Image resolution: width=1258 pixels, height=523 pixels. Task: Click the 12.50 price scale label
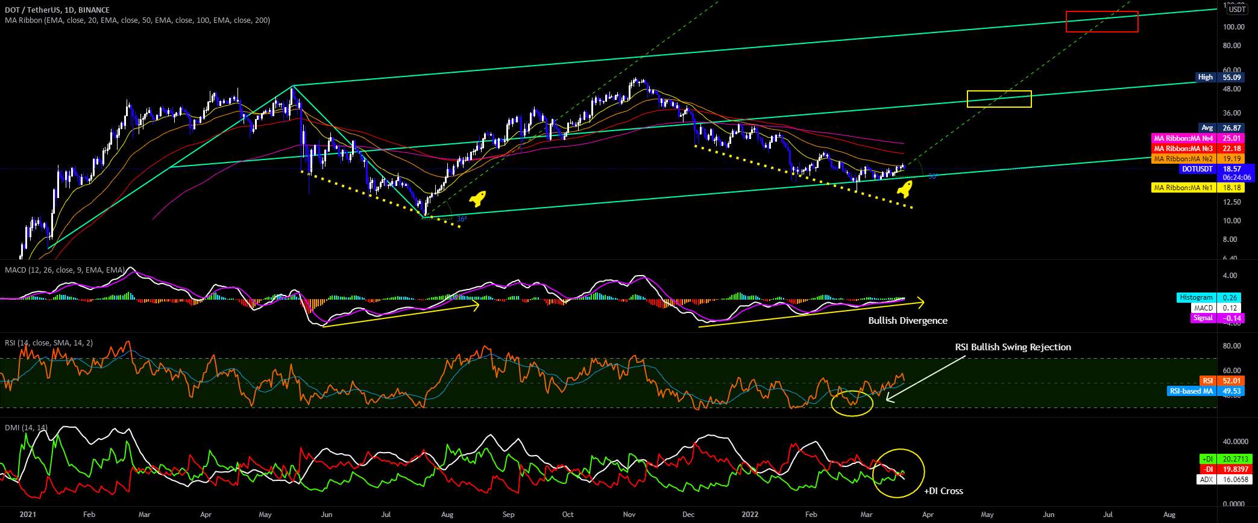click(x=1233, y=202)
